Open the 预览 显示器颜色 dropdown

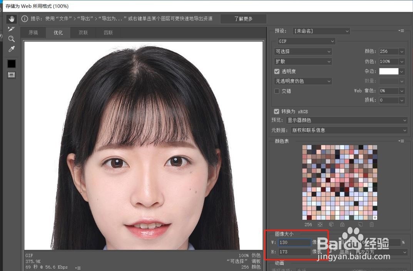(346, 120)
